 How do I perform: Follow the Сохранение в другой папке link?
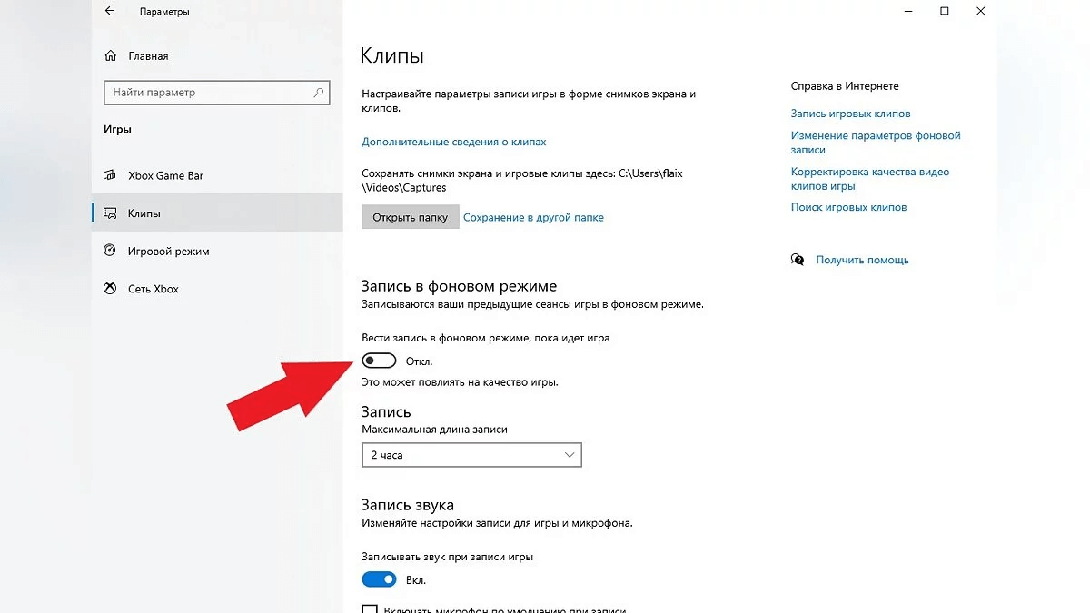(x=533, y=218)
